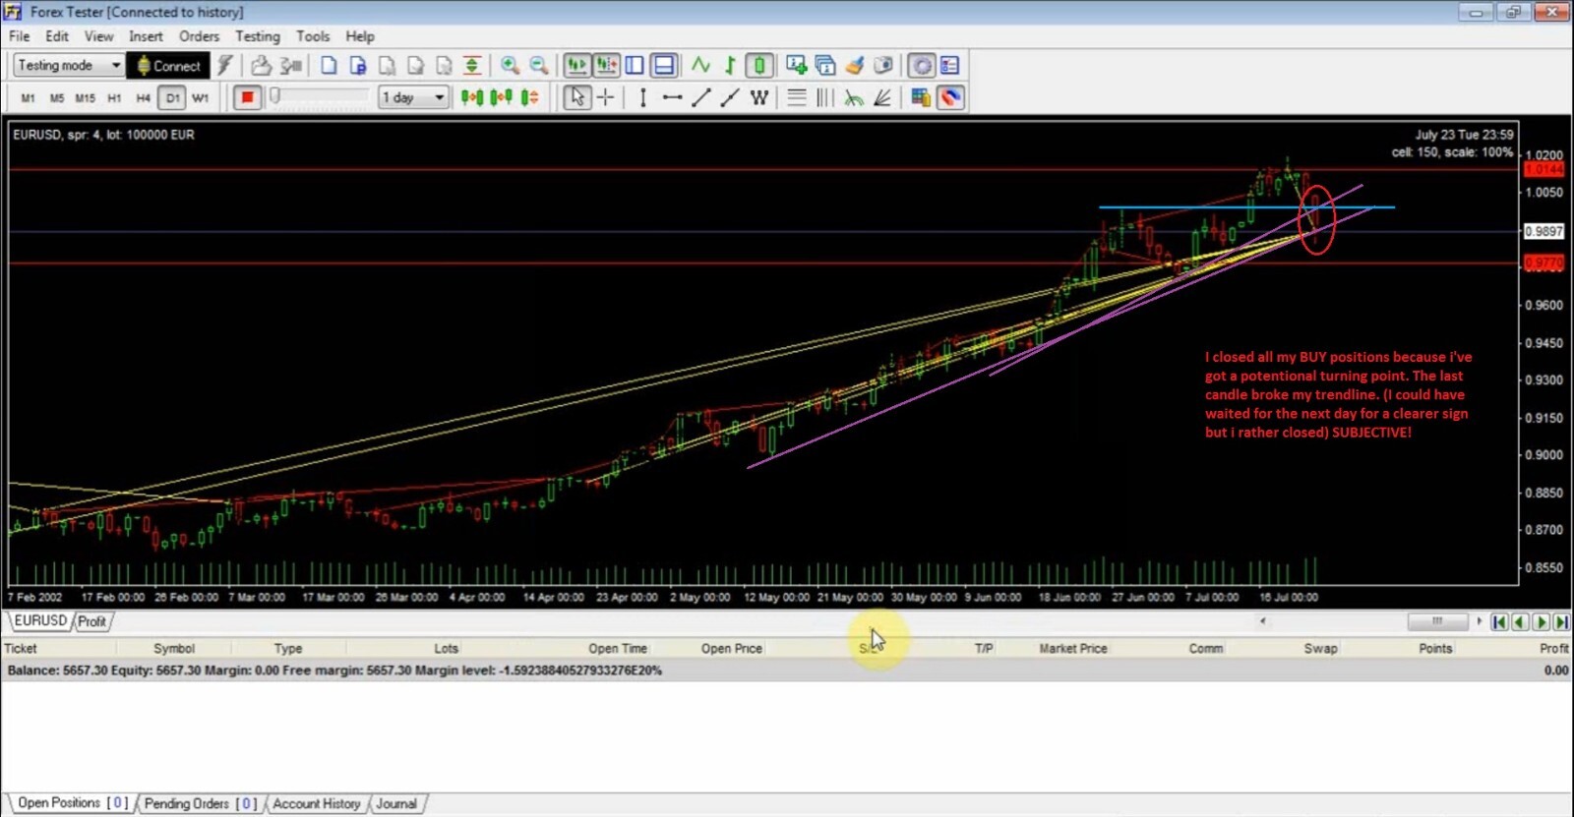Select the arrow cursor tool
The image size is (1574, 817).
click(577, 97)
